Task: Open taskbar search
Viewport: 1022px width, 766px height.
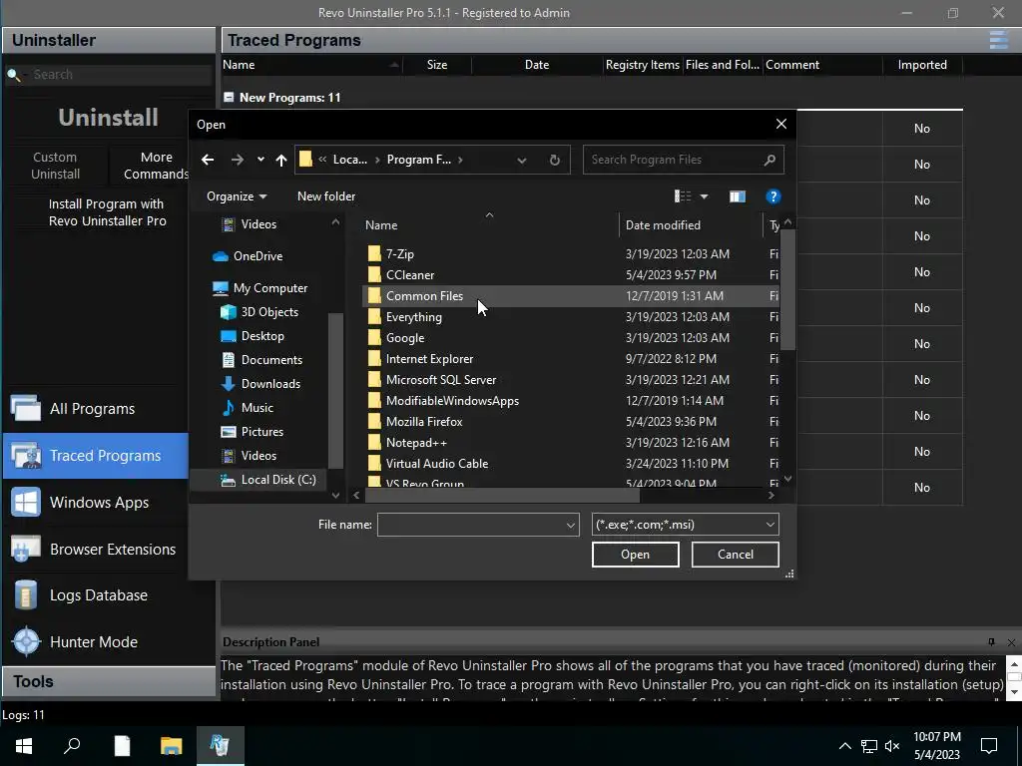Action: coord(72,746)
